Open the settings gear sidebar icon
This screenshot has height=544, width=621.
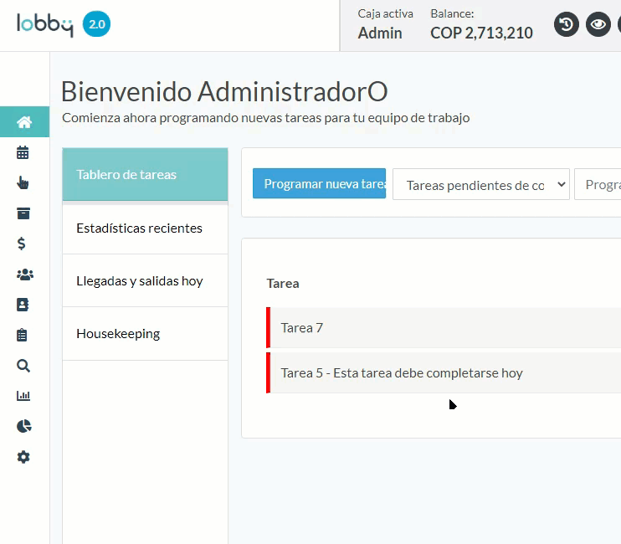tap(23, 457)
